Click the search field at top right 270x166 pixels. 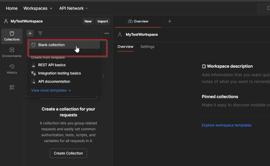pyautogui.click(x=264, y=8)
